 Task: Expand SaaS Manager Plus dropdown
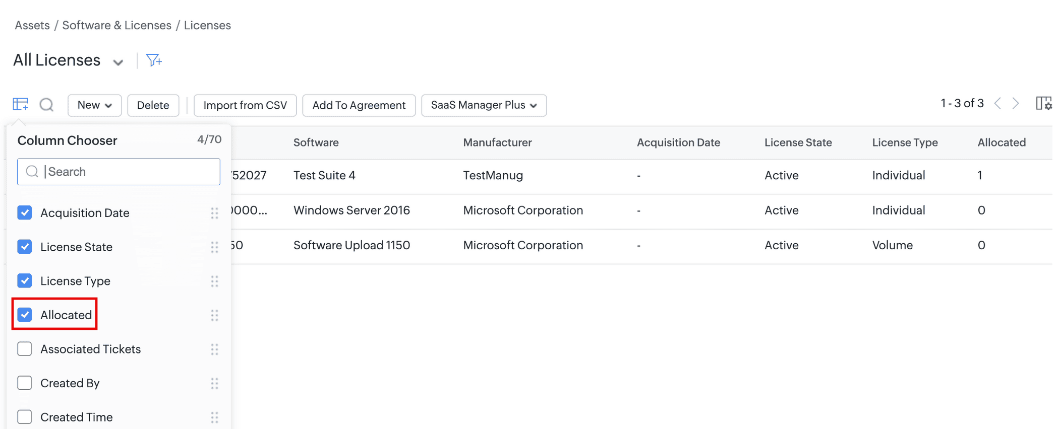pos(484,105)
